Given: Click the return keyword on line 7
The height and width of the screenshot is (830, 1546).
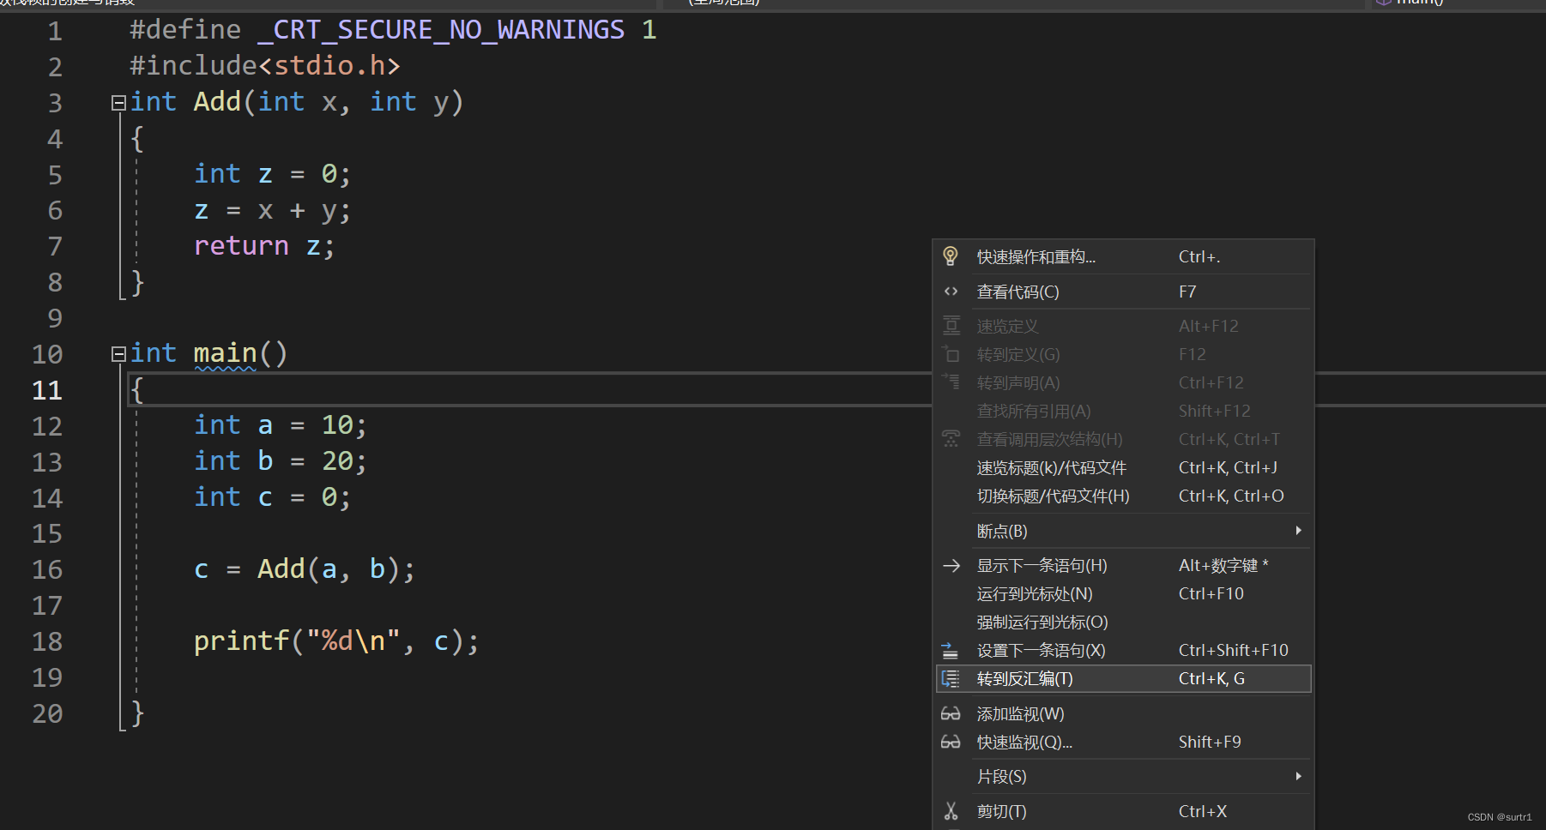Looking at the screenshot, I should pos(241,246).
